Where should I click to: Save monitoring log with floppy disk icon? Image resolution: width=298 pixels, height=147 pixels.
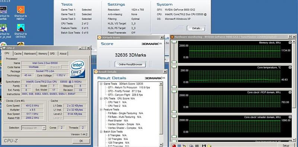[x=204, y=146]
